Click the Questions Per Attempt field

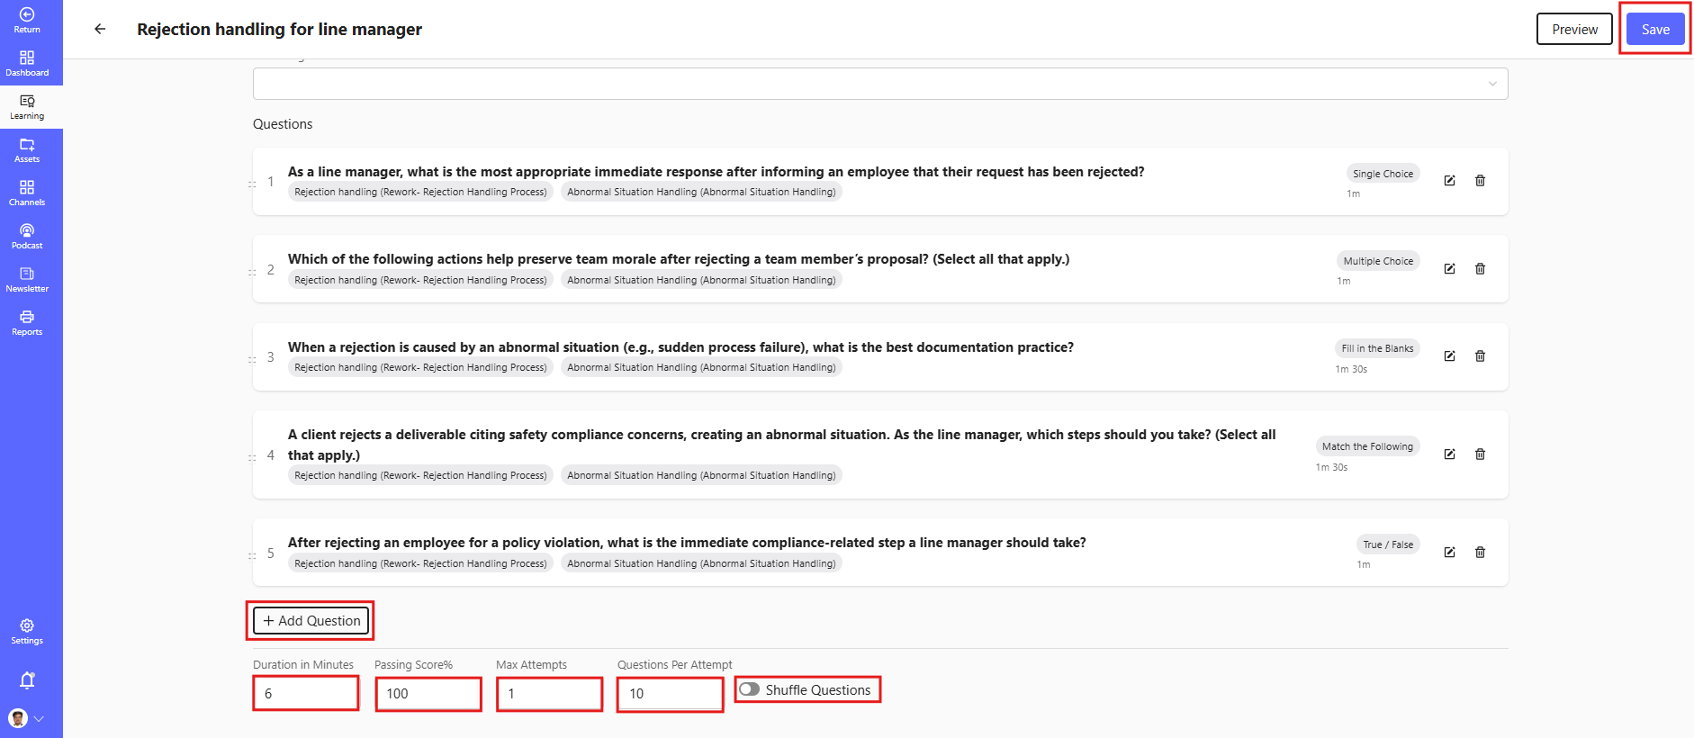click(x=671, y=693)
